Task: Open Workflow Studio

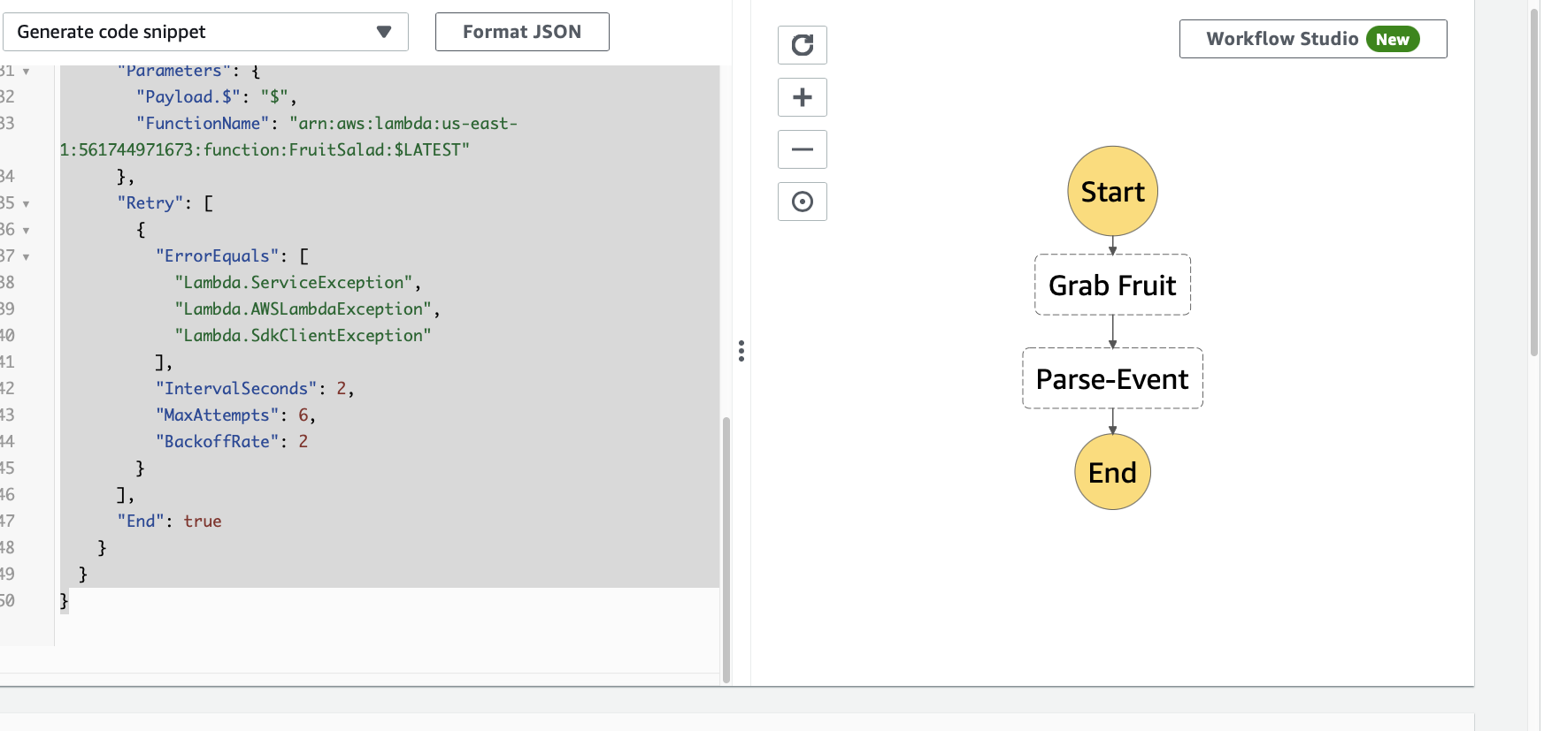Action: (1283, 39)
